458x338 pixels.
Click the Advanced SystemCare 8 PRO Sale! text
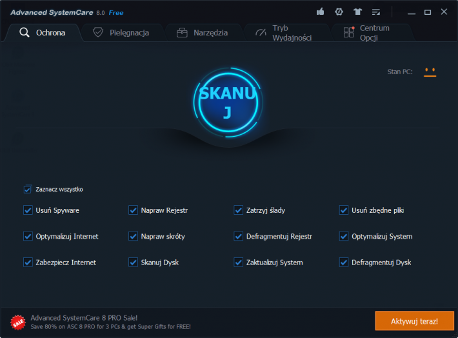[x=84, y=318]
